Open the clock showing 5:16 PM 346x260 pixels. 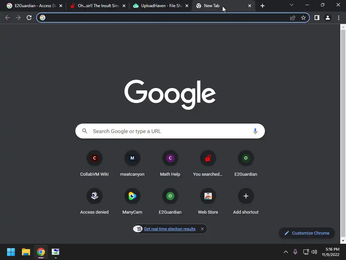(330, 252)
